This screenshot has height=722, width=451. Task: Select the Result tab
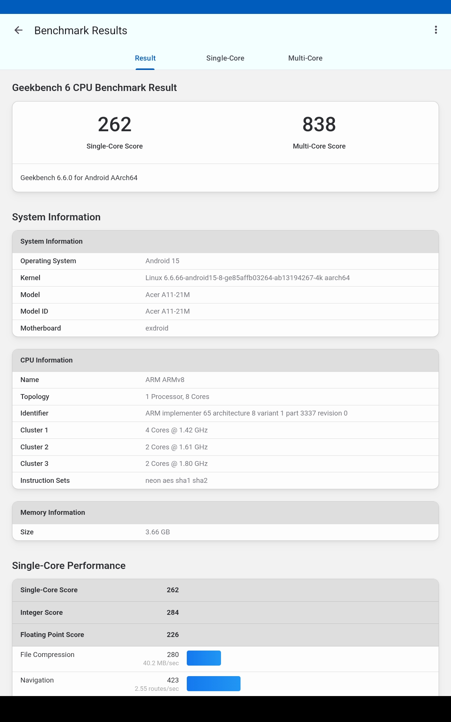click(x=145, y=58)
